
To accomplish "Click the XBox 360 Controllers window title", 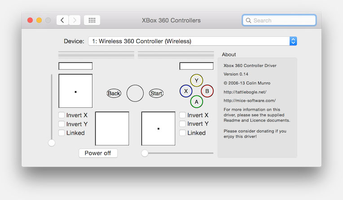I will point(171,20).
